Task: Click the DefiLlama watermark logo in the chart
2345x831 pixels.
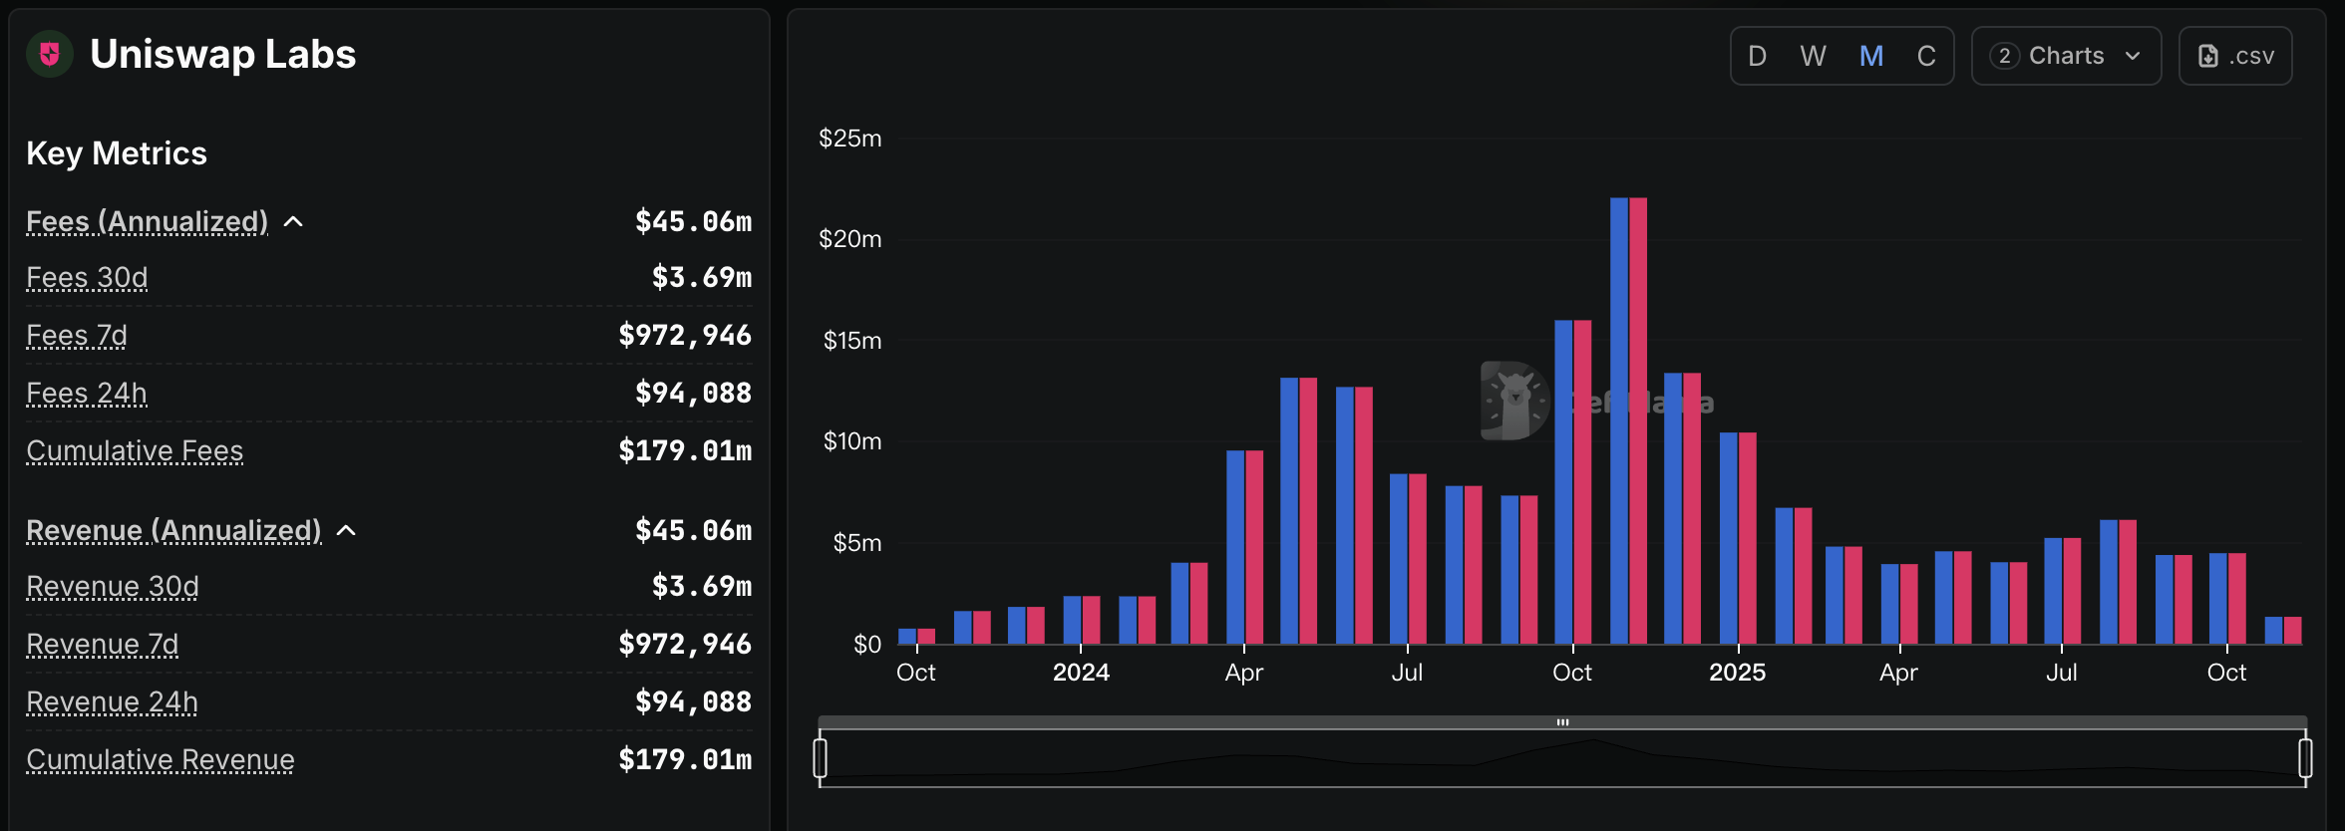Action: pyautogui.click(x=1513, y=401)
